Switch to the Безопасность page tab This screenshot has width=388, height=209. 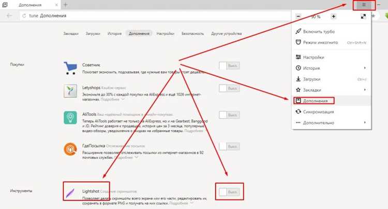[193, 34]
